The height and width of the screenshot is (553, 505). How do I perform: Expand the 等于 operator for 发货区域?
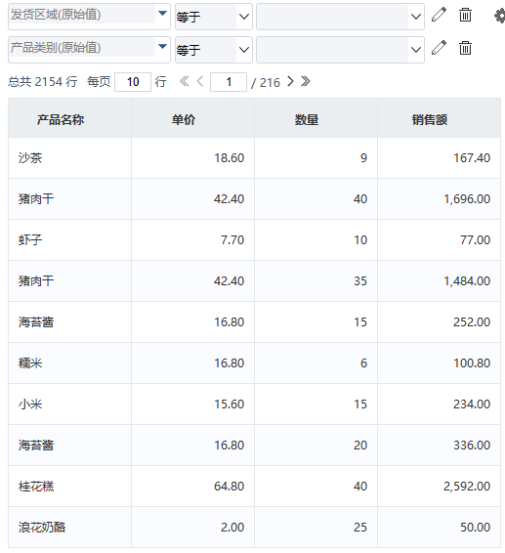coord(214,17)
